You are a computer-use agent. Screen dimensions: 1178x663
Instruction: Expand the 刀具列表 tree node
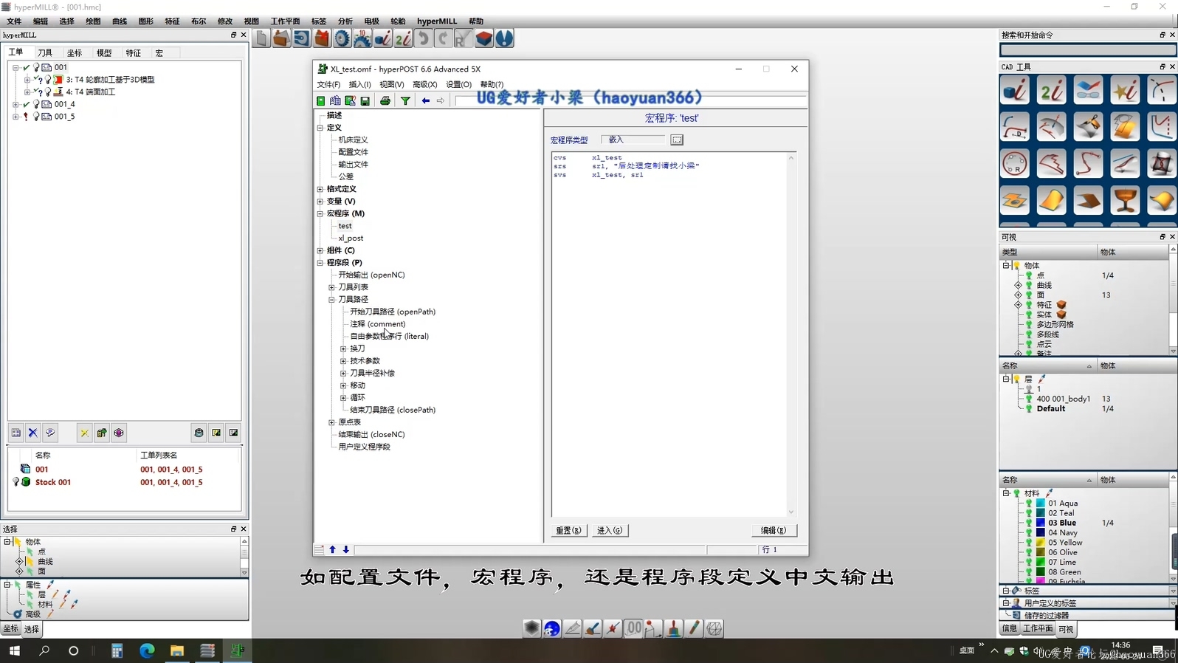pyautogui.click(x=332, y=287)
